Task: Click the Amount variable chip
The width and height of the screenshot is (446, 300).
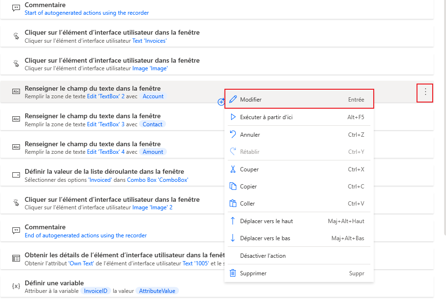Action: coord(153,152)
